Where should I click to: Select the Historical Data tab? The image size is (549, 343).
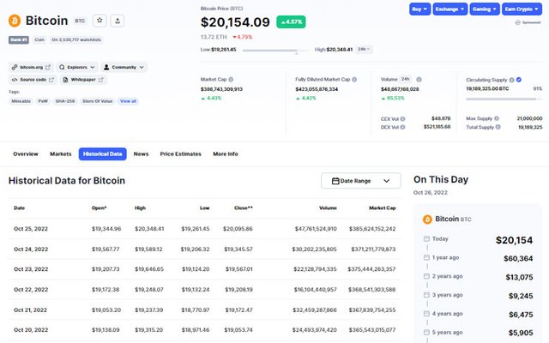(x=103, y=154)
